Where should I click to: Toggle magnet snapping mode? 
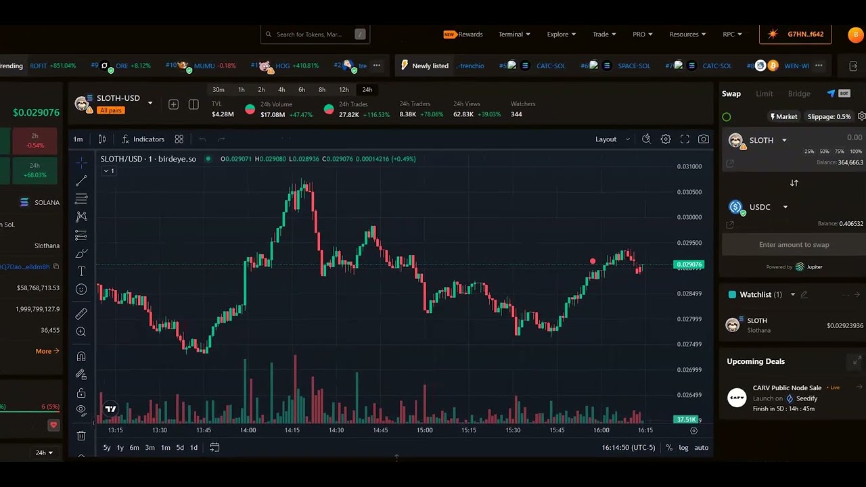81,356
